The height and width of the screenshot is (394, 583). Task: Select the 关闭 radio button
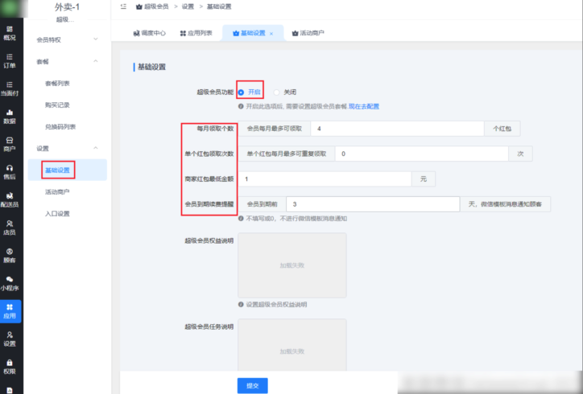click(277, 92)
